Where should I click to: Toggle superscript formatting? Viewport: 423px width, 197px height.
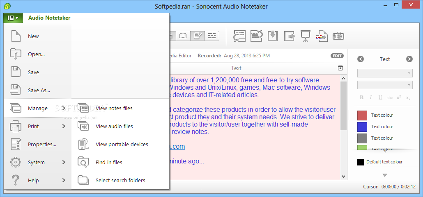click(399, 98)
